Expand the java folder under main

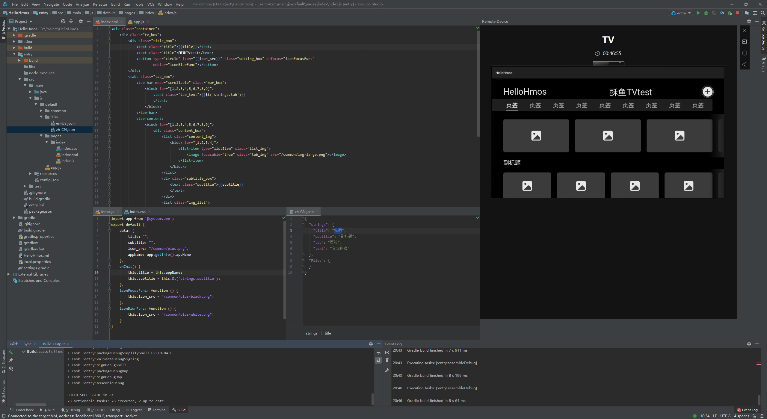pos(30,92)
